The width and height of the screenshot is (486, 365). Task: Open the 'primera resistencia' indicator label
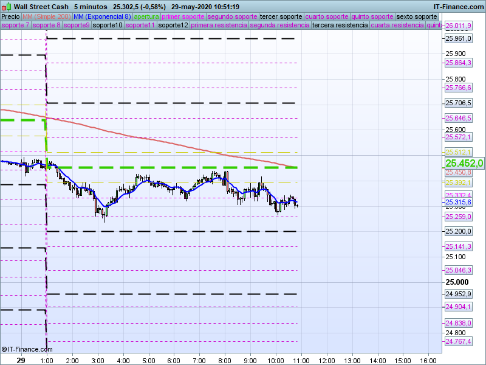[x=219, y=26]
